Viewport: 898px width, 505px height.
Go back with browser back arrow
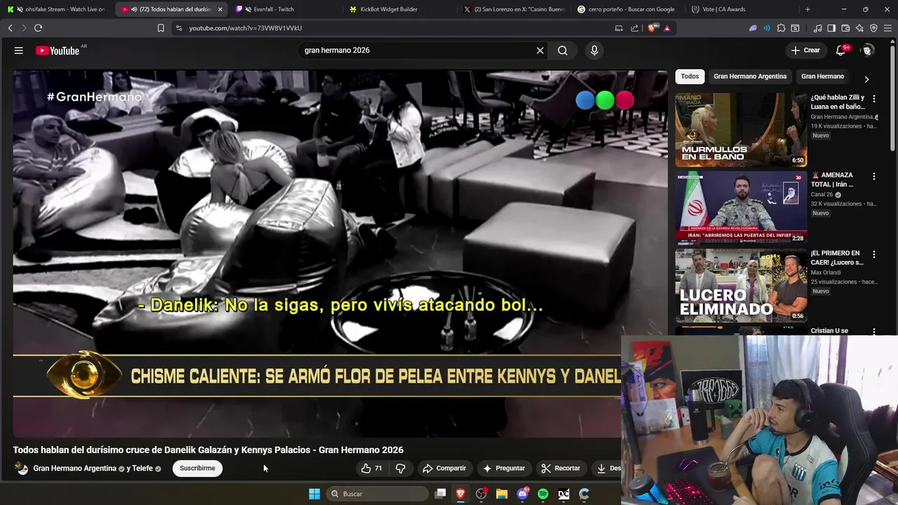coord(10,28)
